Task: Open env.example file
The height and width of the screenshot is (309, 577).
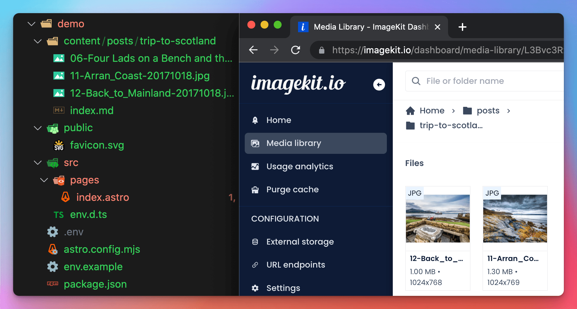Action: 93,267
